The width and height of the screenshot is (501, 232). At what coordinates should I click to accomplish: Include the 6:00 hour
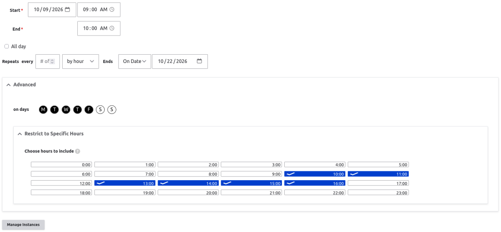[61, 174]
